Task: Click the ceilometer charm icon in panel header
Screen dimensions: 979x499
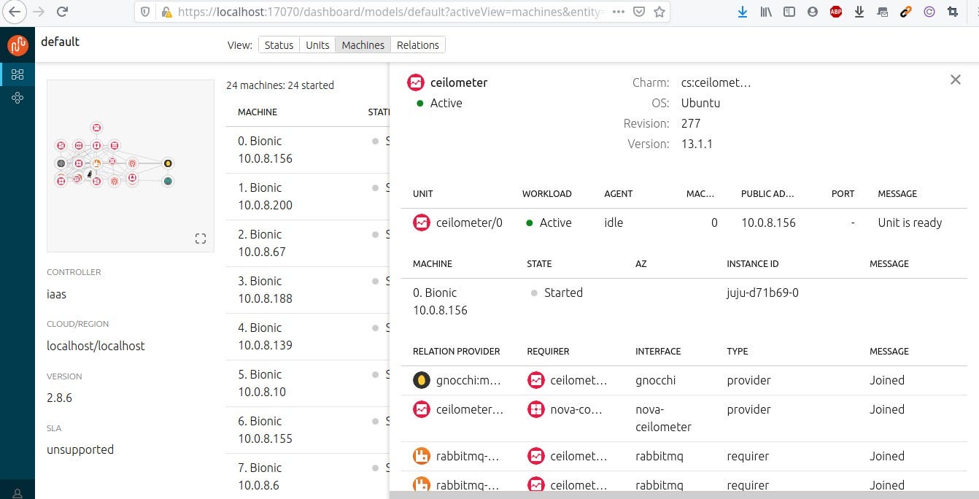Action: (416, 82)
